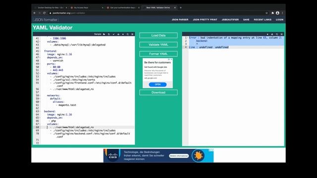This screenshot has height=178, width=317.
Task: Open file folder icon in input editor toolbar
Action: pos(104,34)
